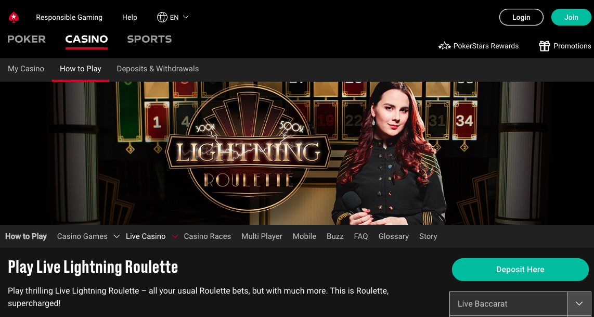This screenshot has height=317, width=594.
Task: Switch to the SPORTS tab
Action: (149, 39)
